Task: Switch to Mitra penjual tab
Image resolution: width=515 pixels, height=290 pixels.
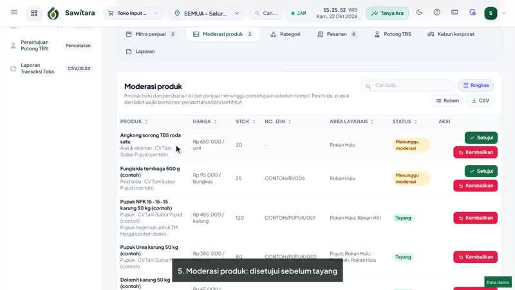Action: pyautogui.click(x=151, y=34)
